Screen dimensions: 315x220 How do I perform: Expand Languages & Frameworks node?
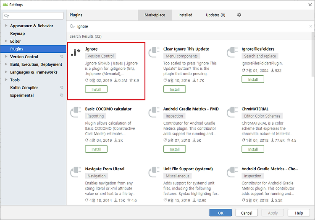[x=6, y=72]
